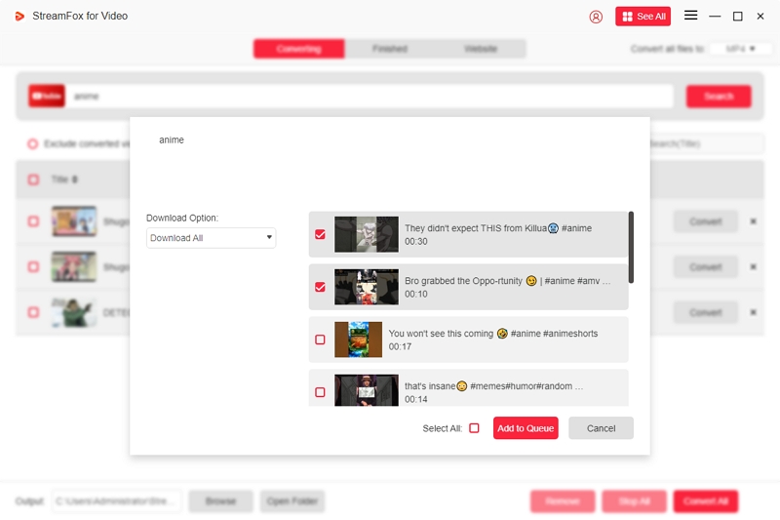Click the Convert All button
The width and height of the screenshot is (780, 520).
705,501
